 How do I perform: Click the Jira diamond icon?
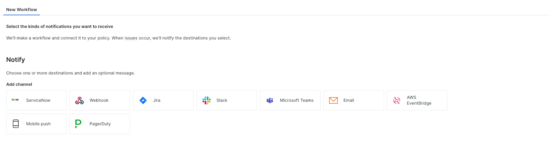point(143,101)
